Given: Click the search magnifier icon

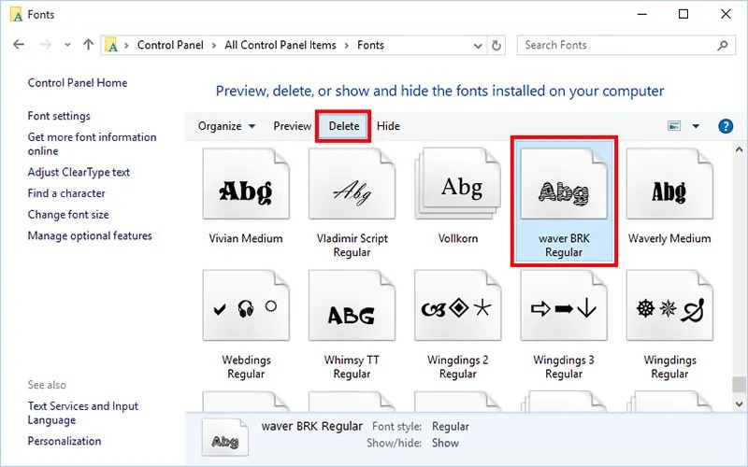Looking at the screenshot, I should tap(723, 45).
